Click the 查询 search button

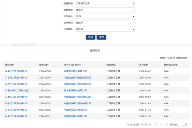pos(90,37)
